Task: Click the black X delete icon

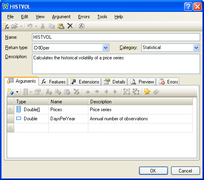Action: point(70,26)
